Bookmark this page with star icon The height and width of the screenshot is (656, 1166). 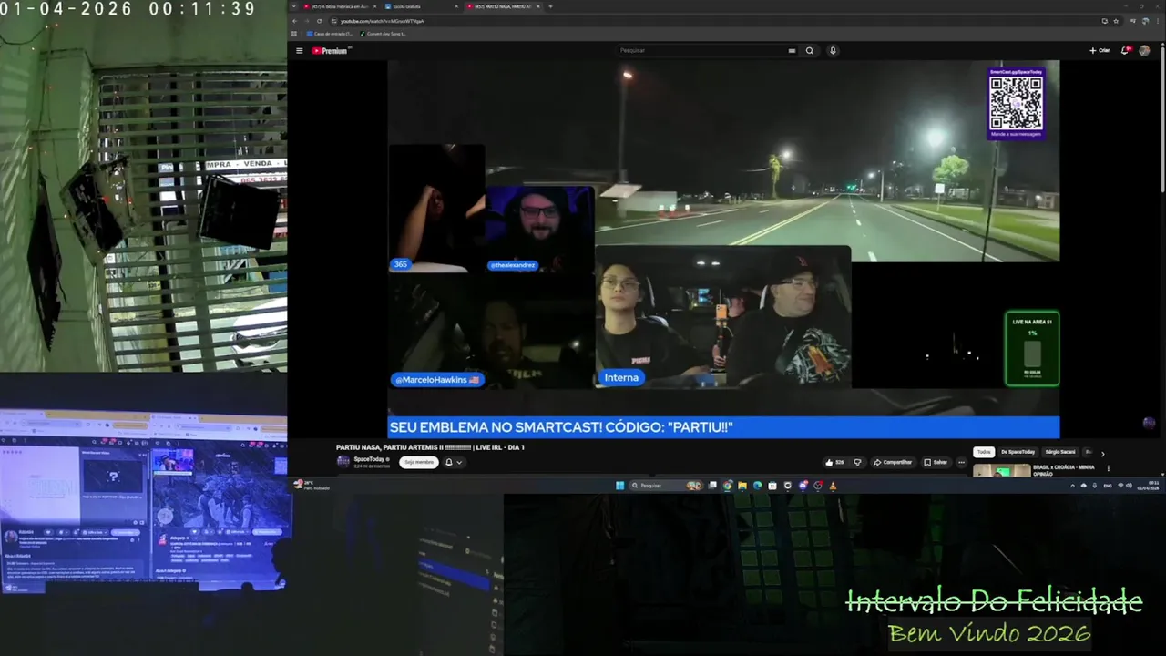tap(1116, 21)
